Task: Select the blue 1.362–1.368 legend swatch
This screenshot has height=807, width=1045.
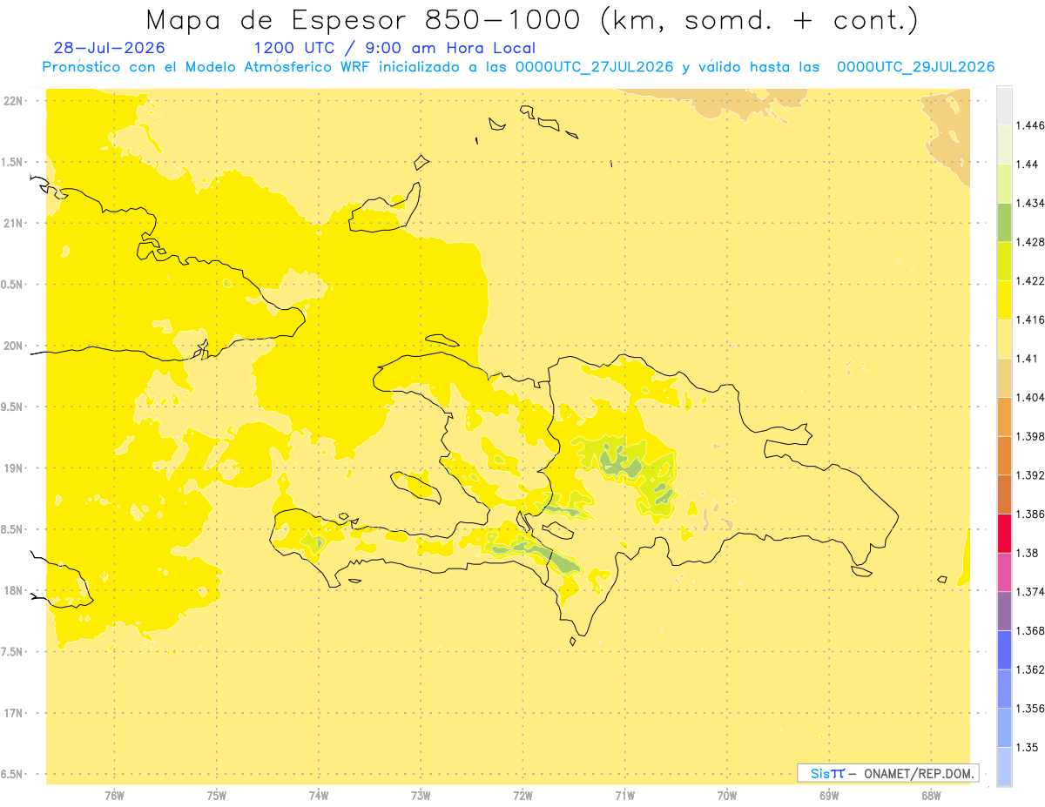Action: 1004,650
